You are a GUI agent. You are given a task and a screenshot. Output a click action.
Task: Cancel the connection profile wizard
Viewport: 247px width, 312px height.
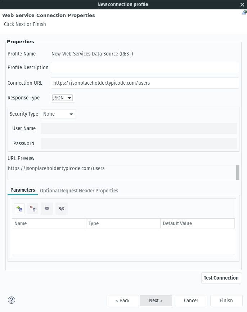[191, 300]
